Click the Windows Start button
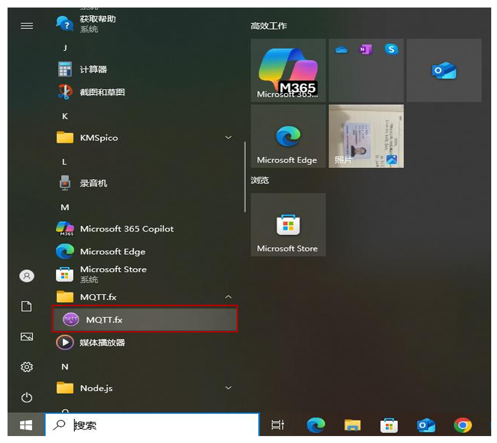Viewport: 497px width, 443px height. point(26,424)
